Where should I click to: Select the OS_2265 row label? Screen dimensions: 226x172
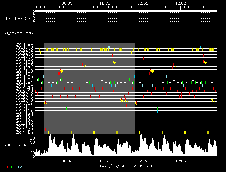click(24, 132)
